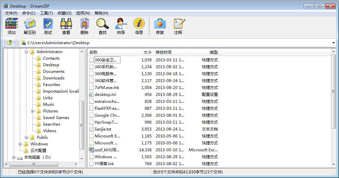Expand the Pictures tree node
This screenshot has width=339, height=178.
(32, 111)
